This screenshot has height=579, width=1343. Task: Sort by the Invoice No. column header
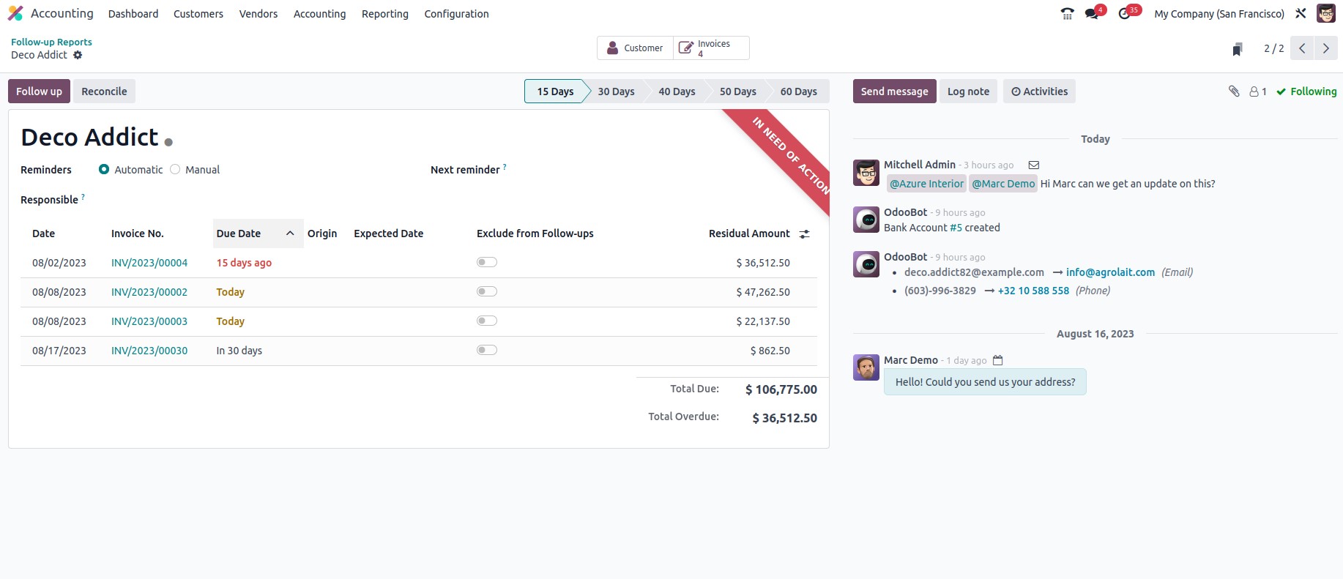point(137,234)
